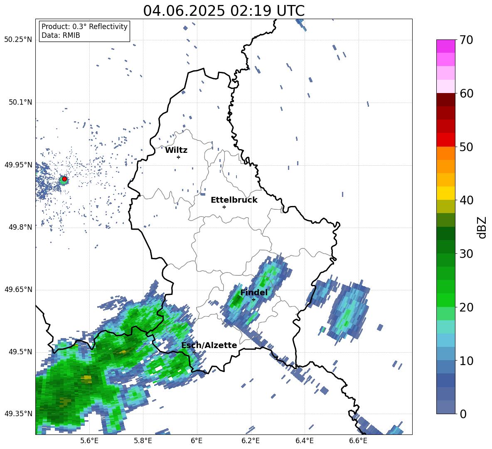The image size is (492, 449).
Task: Click the 0 tick on the colorbar
Action: coord(463,414)
